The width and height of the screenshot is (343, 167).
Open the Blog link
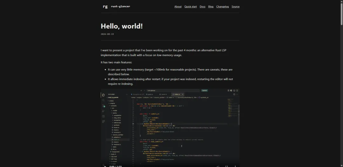[211, 7]
